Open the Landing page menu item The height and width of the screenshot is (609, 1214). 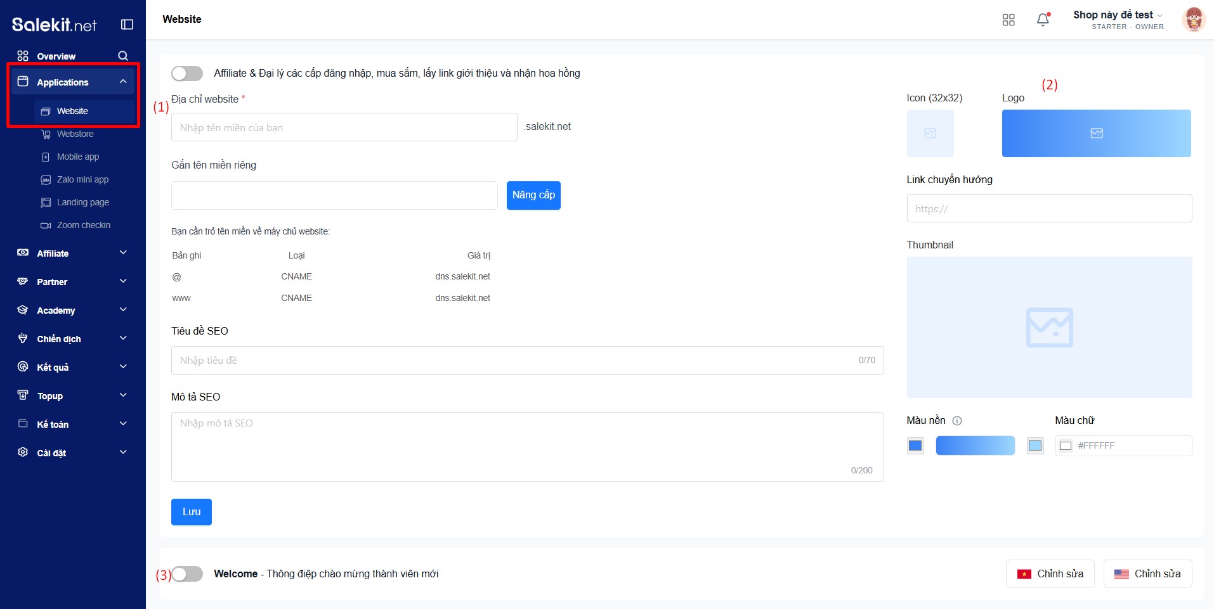pyautogui.click(x=82, y=202)
